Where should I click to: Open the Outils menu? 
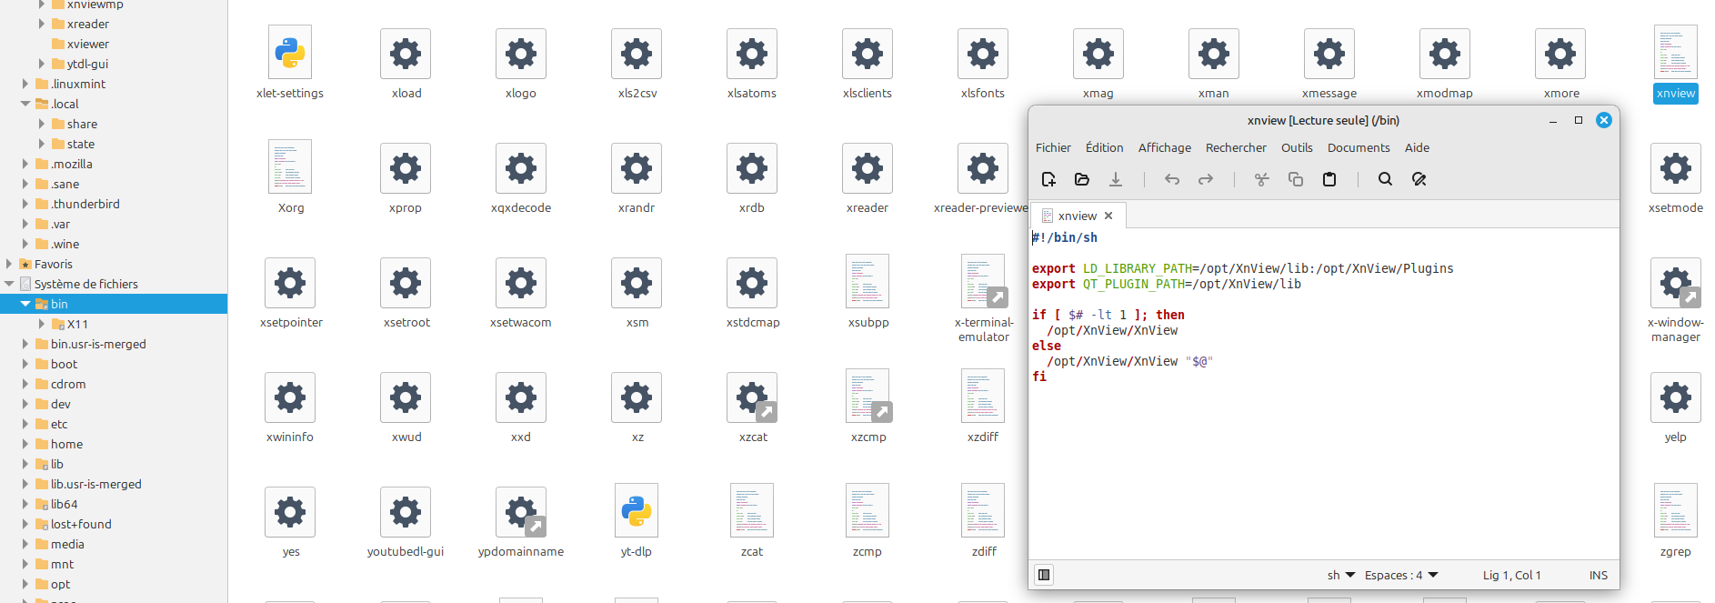click(x=1296, y=147)
